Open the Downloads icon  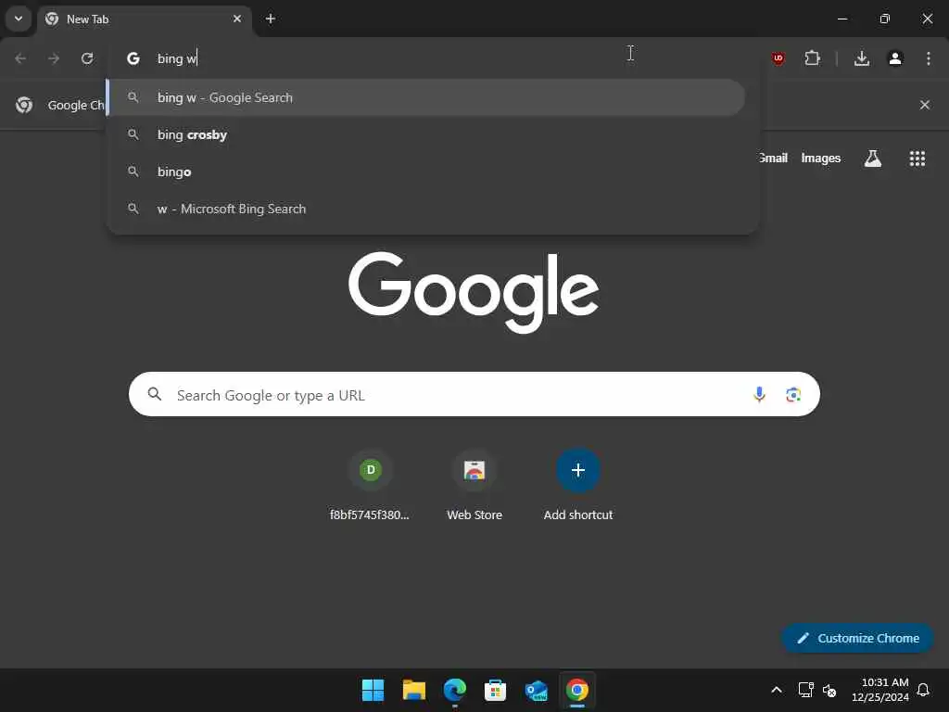click(862, 58)
